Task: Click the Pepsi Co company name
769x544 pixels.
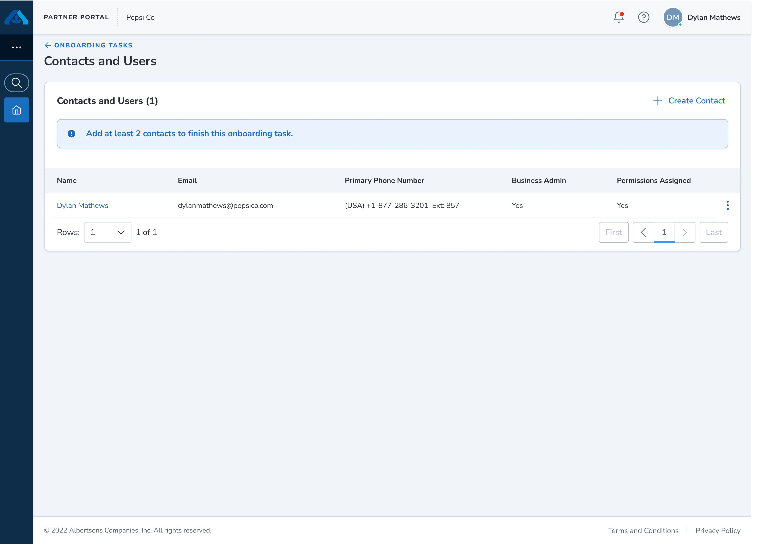Action: coord(140,17)
